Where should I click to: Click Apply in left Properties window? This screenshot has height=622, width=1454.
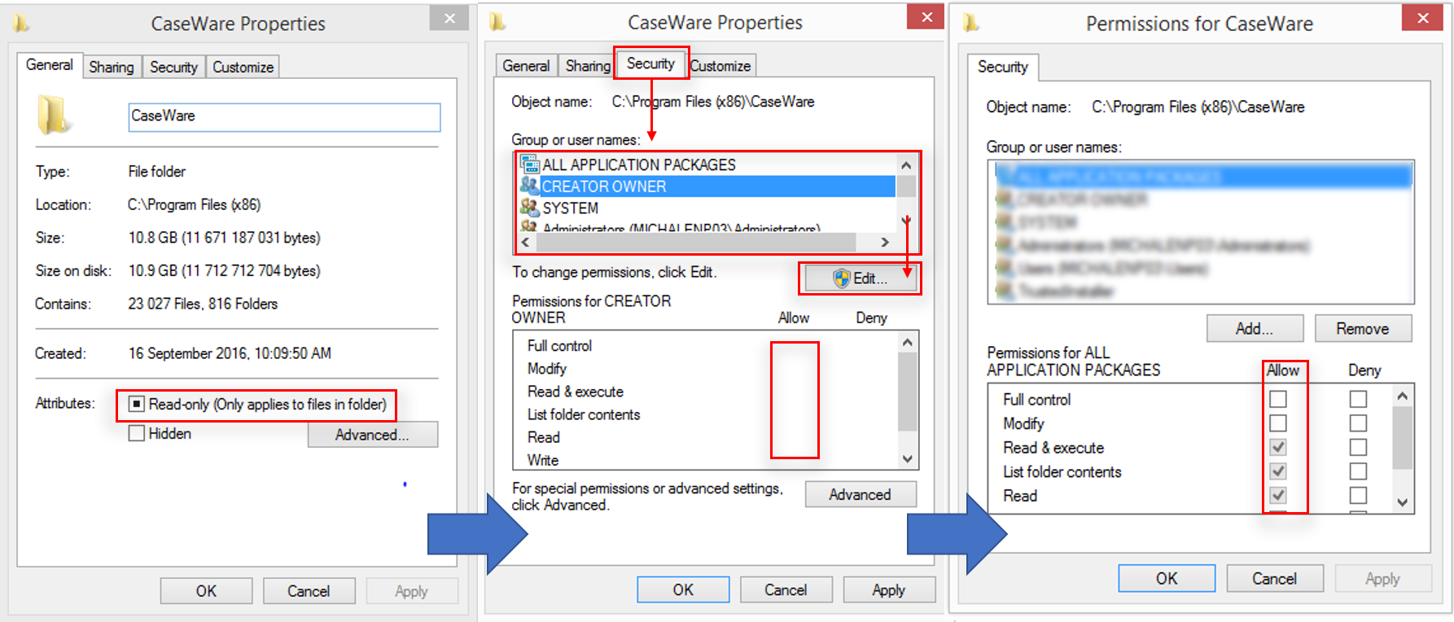[x=412, y=591]
